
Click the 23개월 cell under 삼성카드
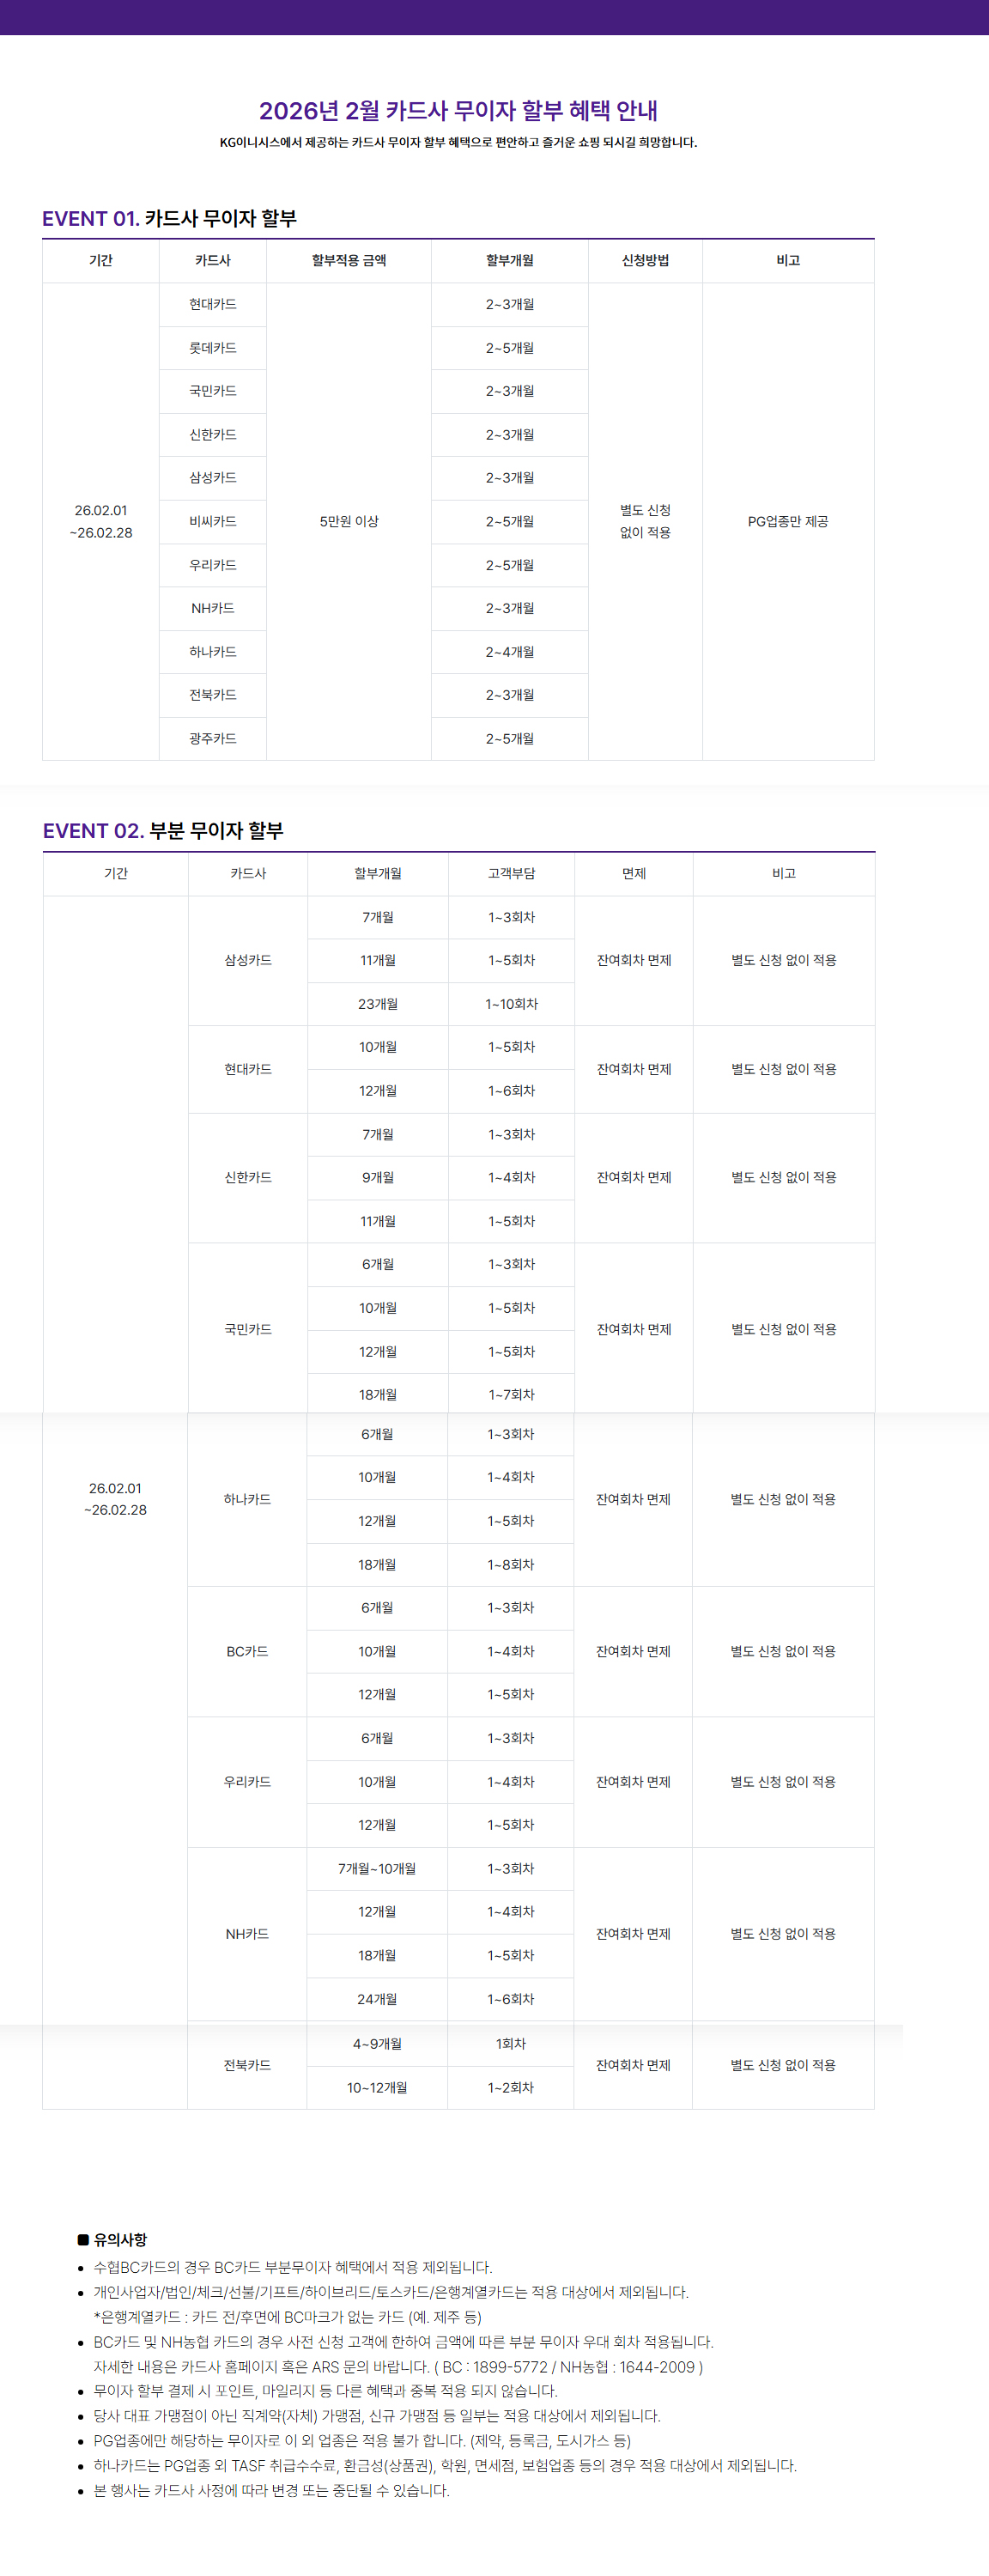point(378,1004)
